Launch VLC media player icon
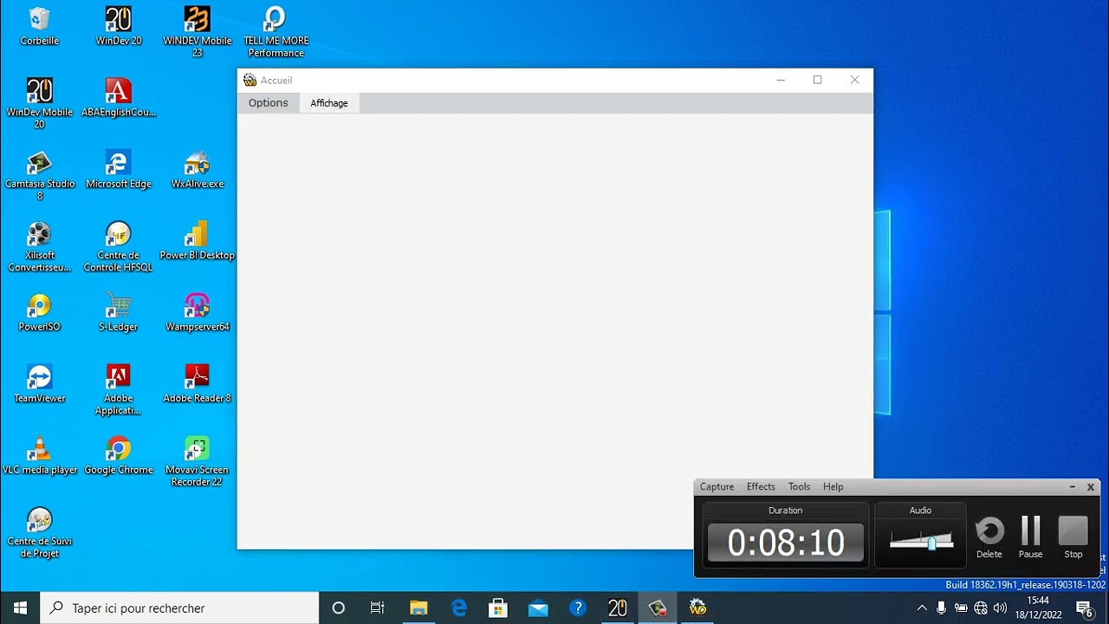 coord(39,455)
